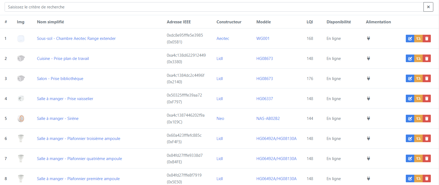The height and width of the screenshot is (185, 439).
Task: Delete Cuisine - Prise plan de travail device
Action: [427, 59]
